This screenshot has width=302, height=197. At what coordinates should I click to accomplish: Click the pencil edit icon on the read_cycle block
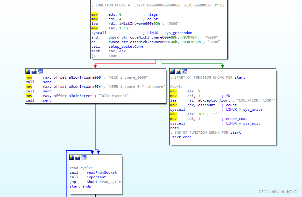pyautogui.click(x=78, y=157)
